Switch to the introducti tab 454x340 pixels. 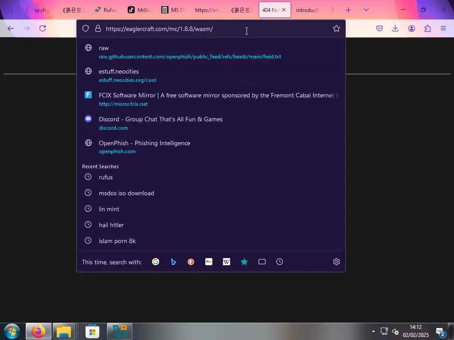coord(307,10)
